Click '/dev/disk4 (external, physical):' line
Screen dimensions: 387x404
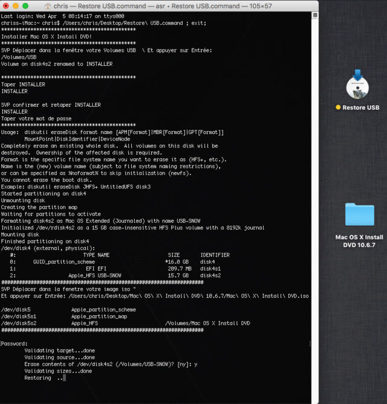48,248
